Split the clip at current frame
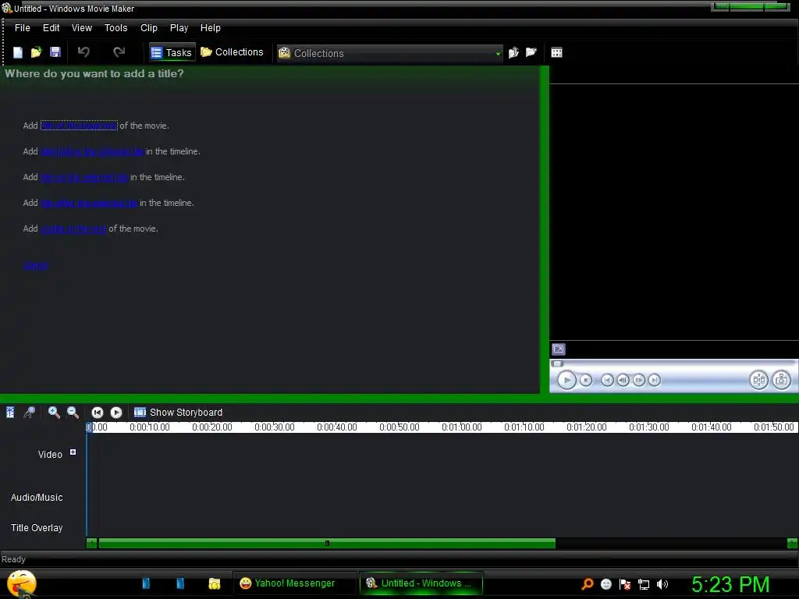This screenshot has width=799, height=599. pos(758,380)
